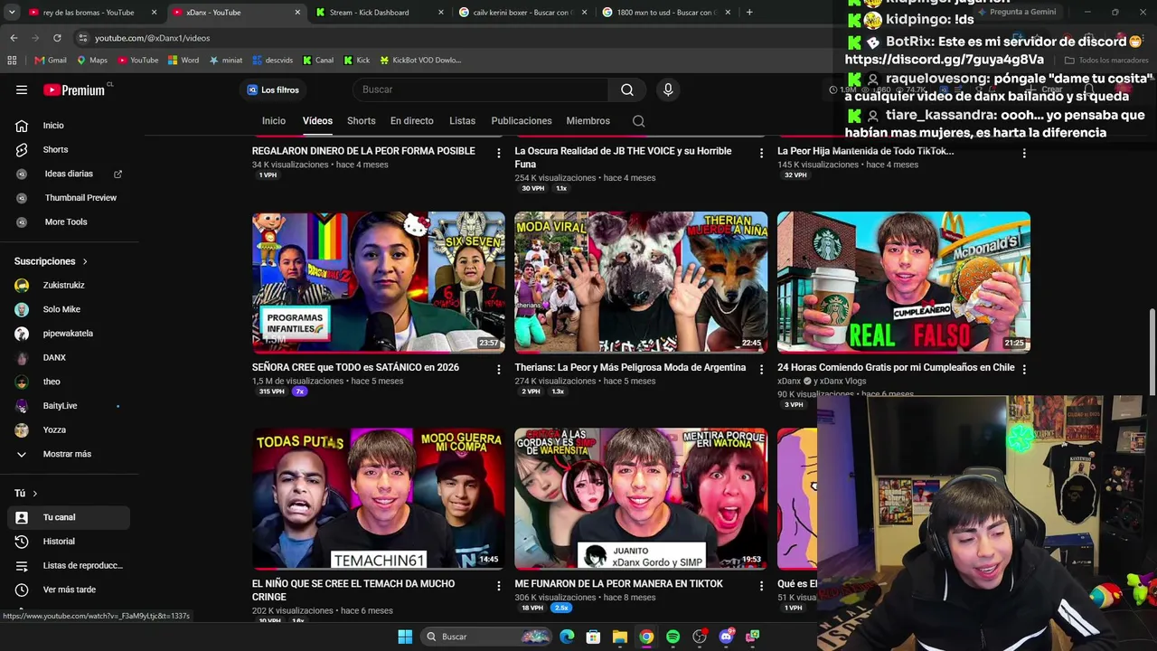Open Ver más tarde in the sidebar
This screenshot has width=1157, height=651.
[69, 590]
